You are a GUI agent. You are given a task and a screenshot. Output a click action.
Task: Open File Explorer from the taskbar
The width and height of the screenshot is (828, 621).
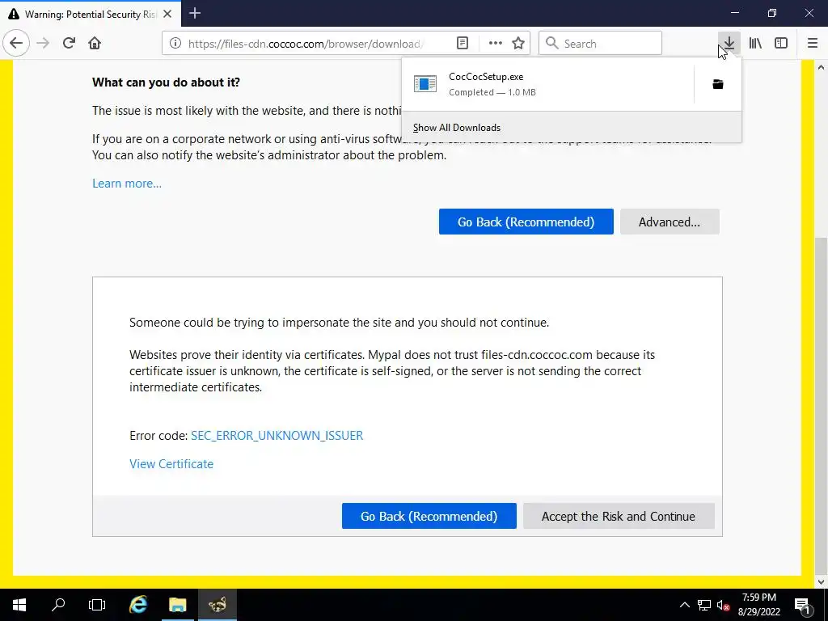tap(177, 605)
